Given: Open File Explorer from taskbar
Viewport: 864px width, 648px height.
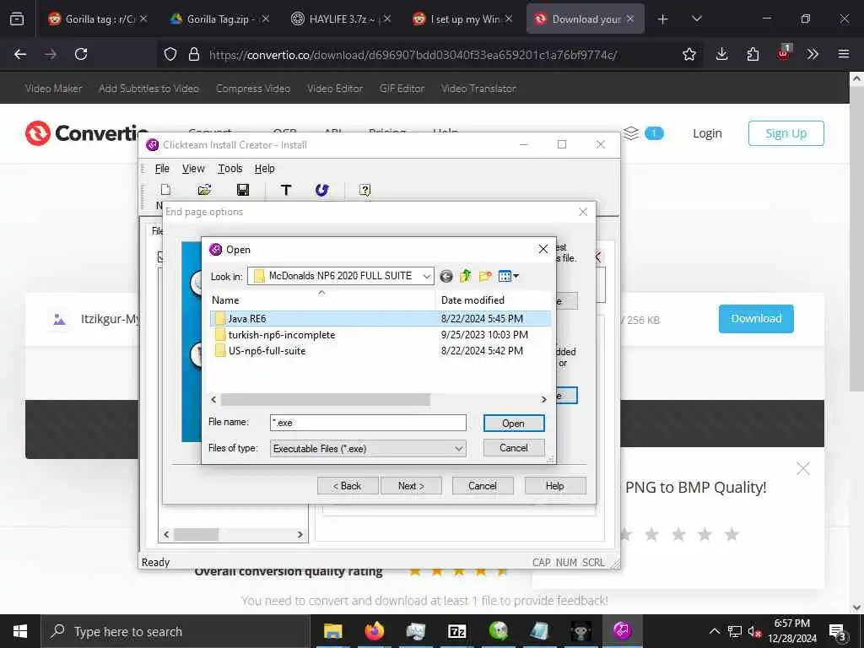Looking at the screenshot, I should tap(332, 631).
